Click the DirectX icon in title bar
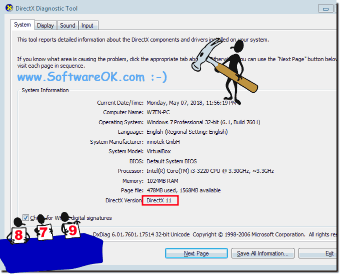The height and width of the screenshot is (274, 340). [9, 8]
